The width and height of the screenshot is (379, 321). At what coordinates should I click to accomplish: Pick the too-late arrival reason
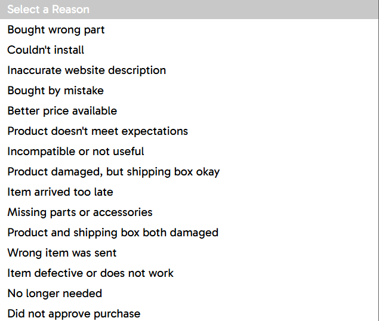[189, 192]
